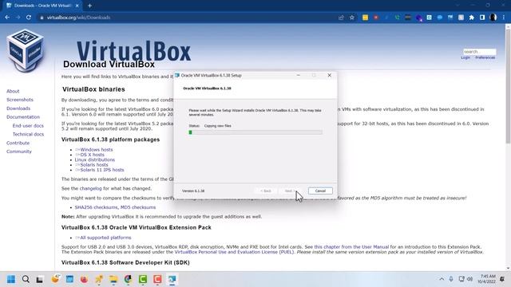
Task: Open a new browser tab
Action: coord(89,6)
